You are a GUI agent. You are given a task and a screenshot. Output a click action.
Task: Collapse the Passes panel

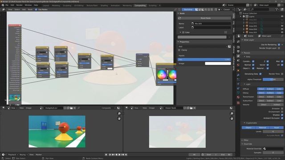tap(242, 53)
